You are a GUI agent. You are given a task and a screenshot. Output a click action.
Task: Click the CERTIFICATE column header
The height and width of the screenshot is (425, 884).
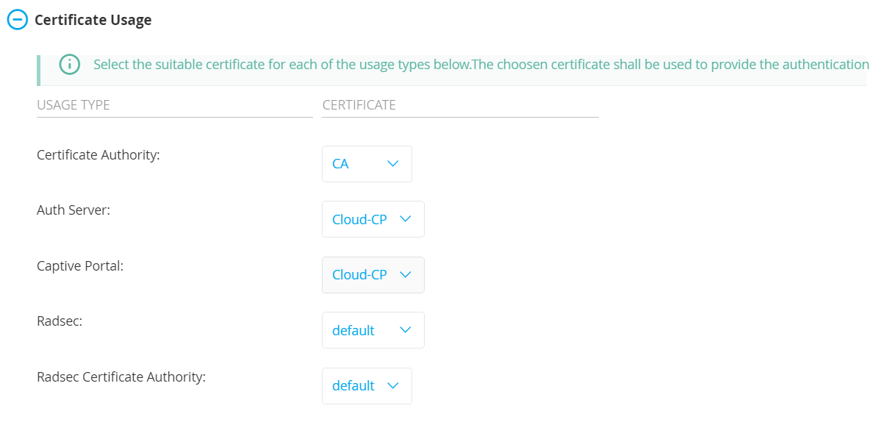(359, 105)
